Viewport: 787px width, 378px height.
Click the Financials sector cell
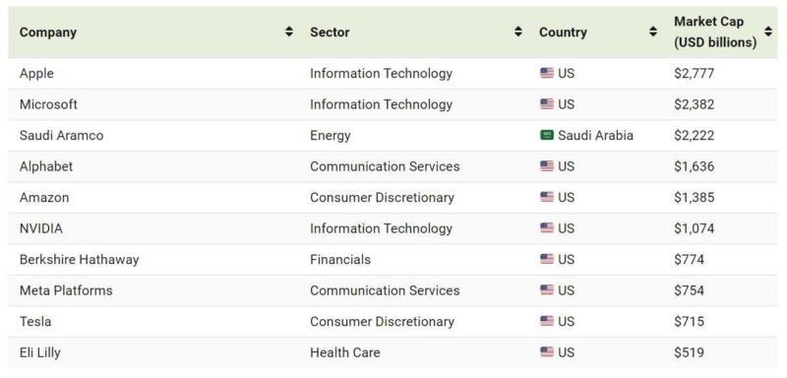point(340,260)
